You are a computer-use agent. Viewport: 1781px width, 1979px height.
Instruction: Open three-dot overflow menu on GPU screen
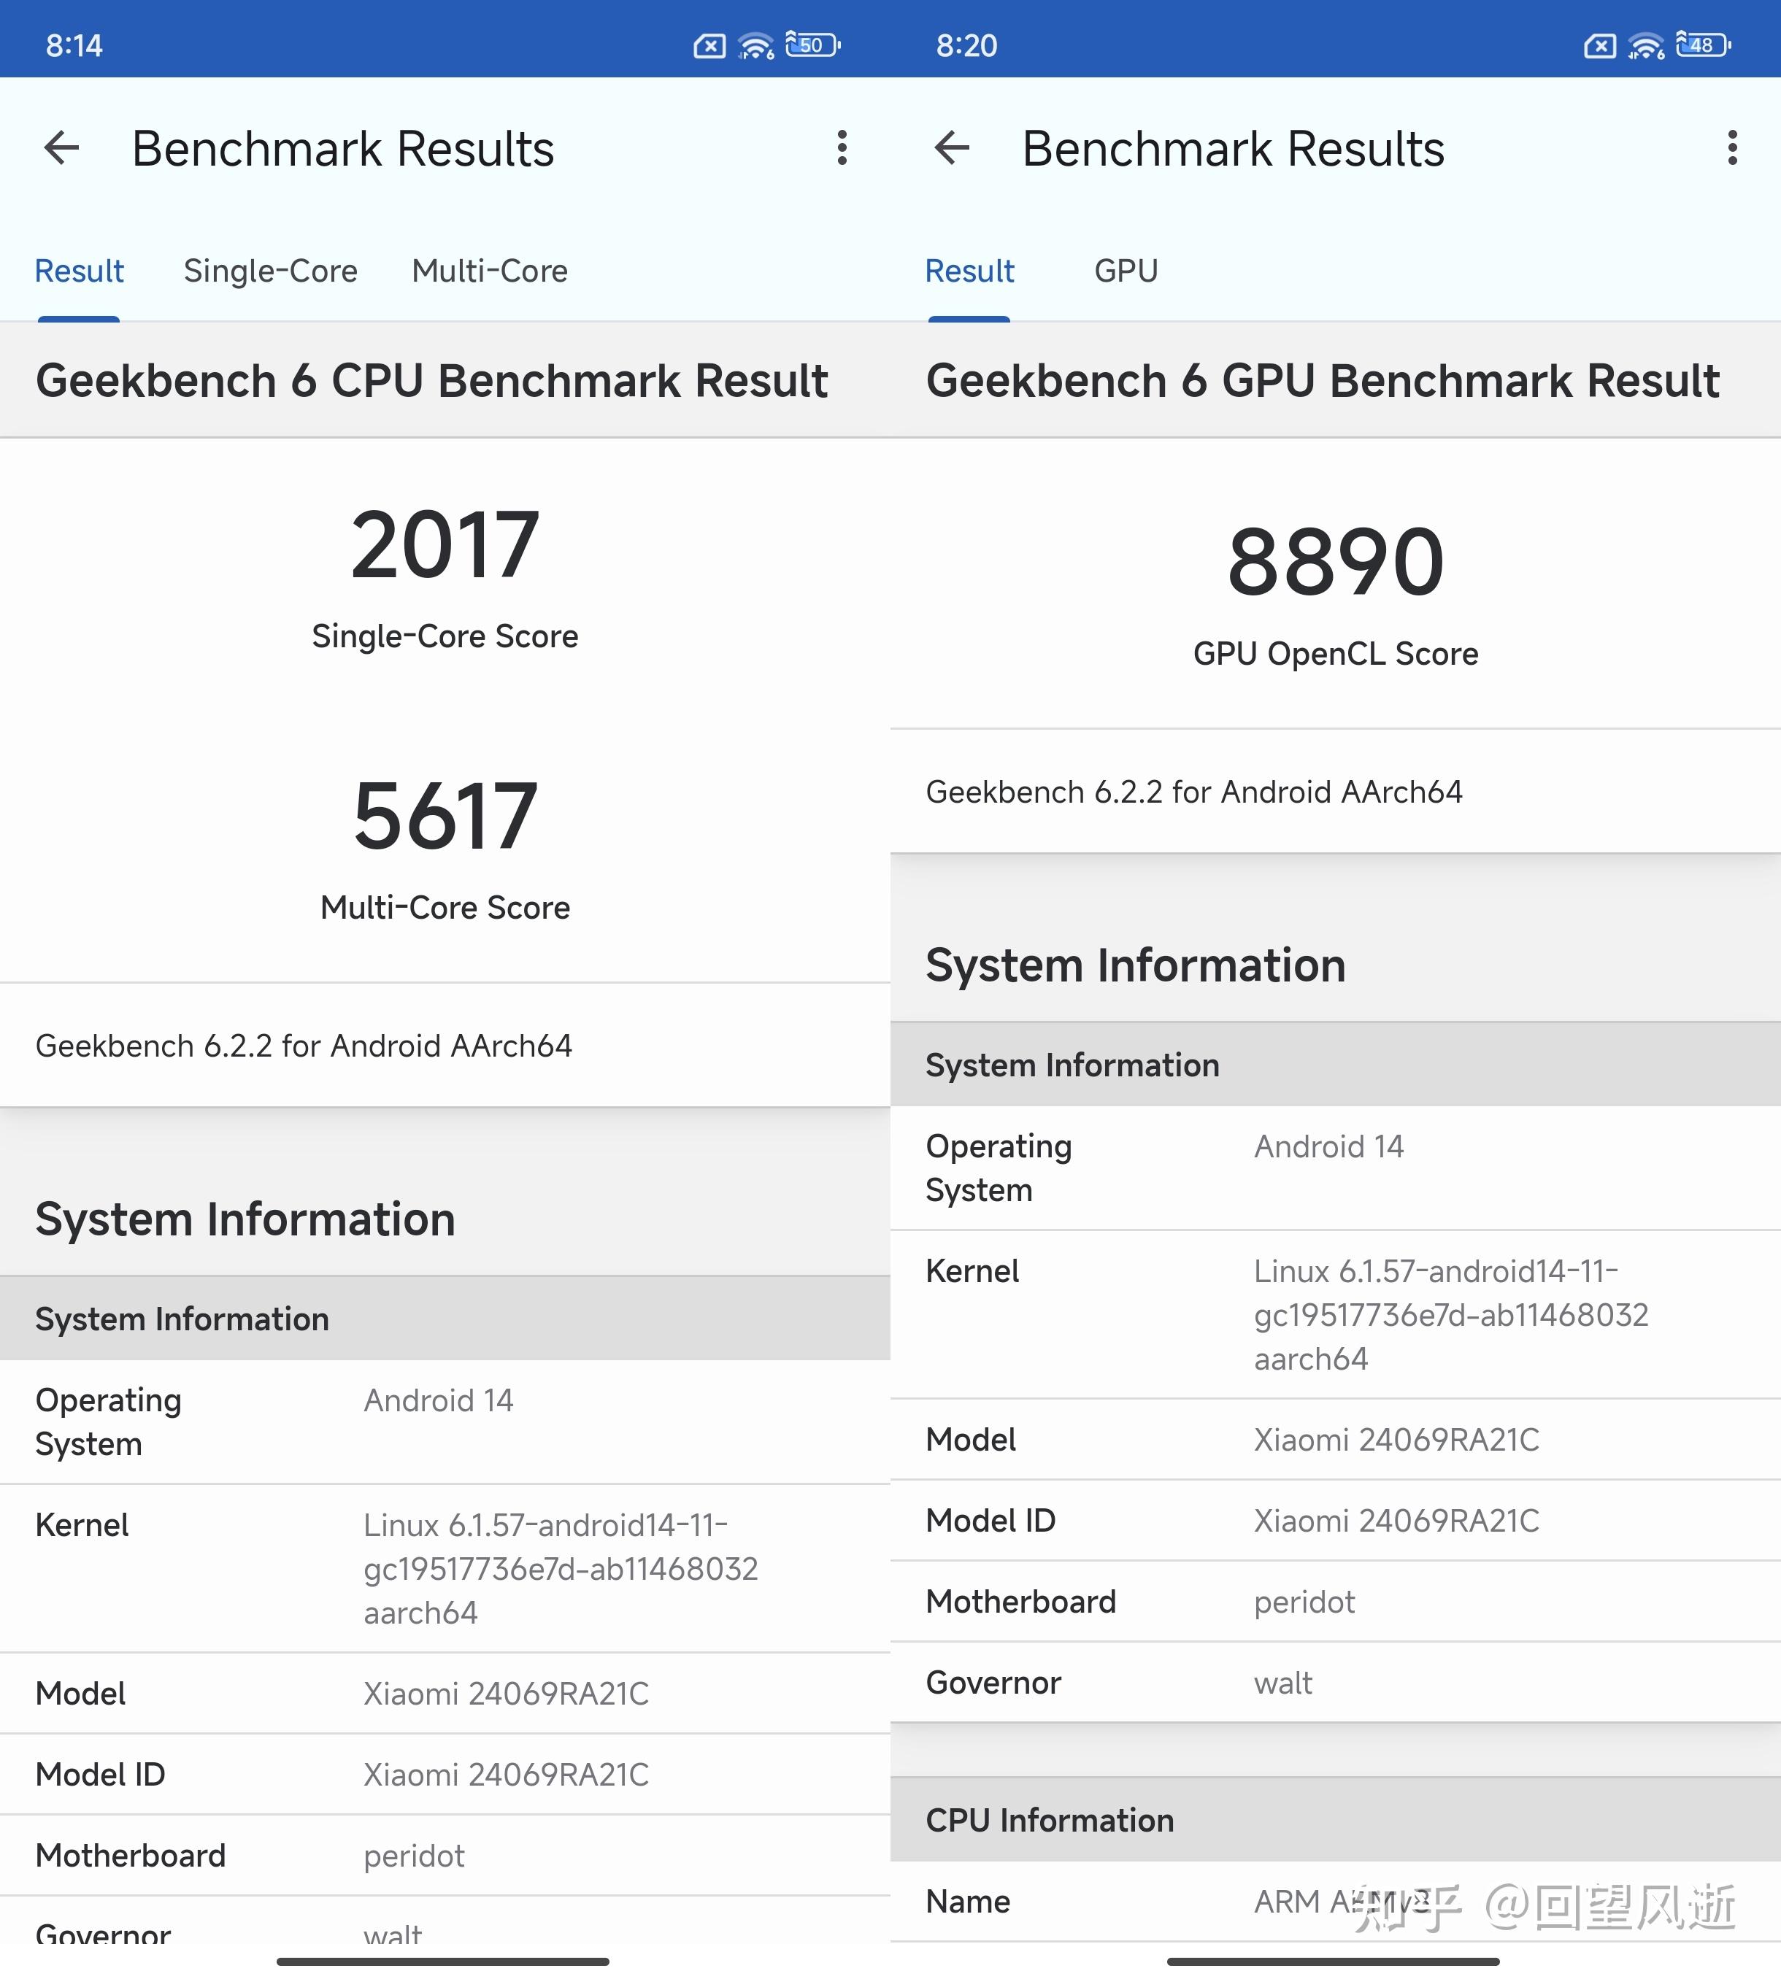[x=1732, y=149]
